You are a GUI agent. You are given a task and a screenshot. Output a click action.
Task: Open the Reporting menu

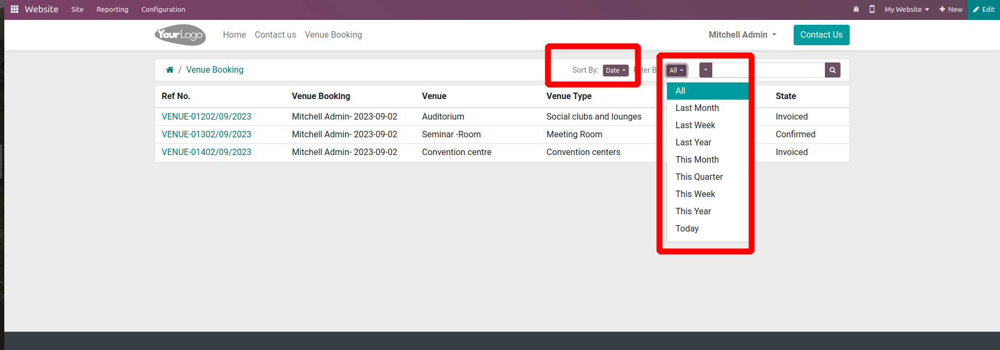tap(113, 9)
